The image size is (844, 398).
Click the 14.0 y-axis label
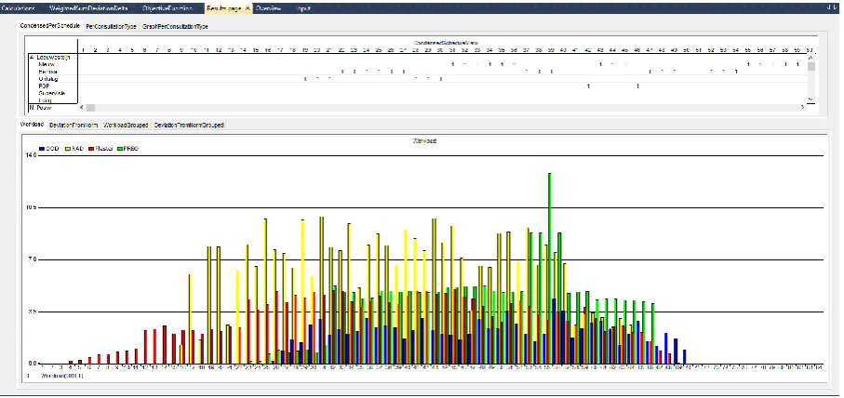pyautogui.click(x=31, y=155)
